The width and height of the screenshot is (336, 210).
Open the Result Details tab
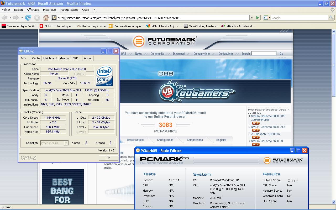point(135,140)
